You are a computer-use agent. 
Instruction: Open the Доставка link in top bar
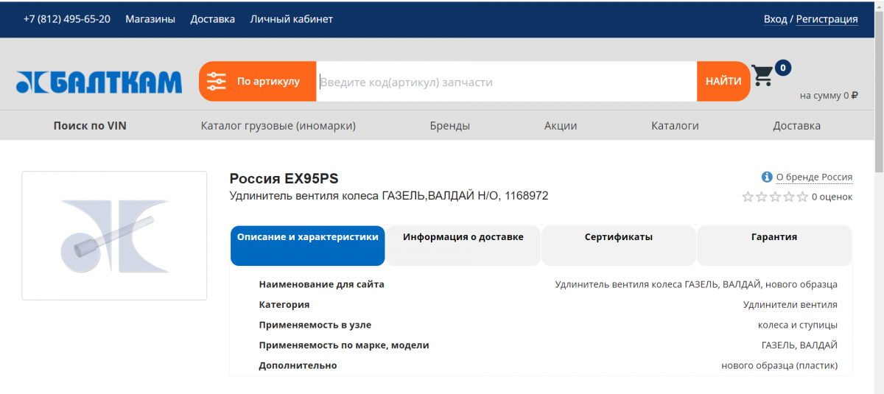coord(212,19)
